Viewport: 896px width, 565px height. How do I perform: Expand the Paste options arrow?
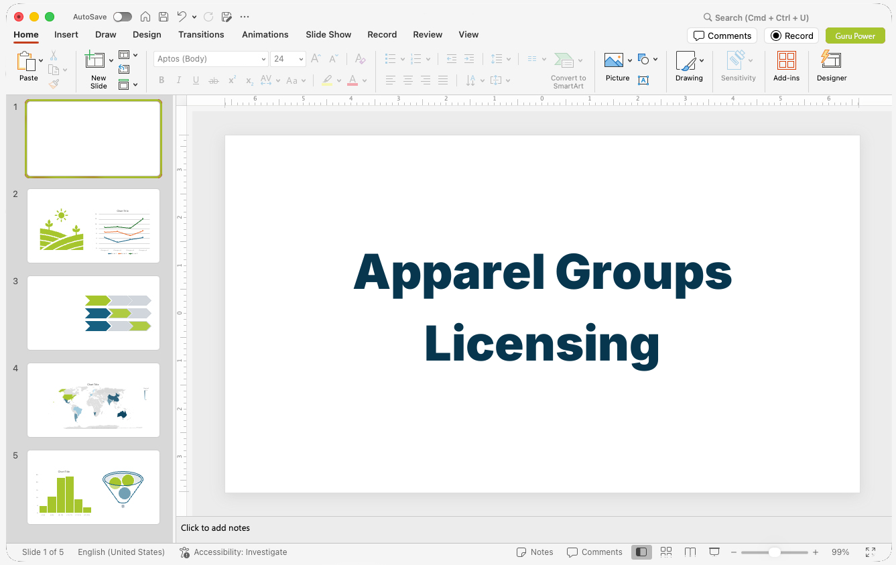tap(42, 60)
